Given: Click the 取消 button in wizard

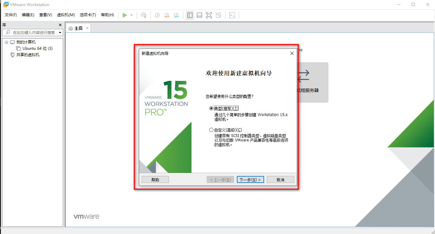Looking at the screenshot, I should 281,180.
